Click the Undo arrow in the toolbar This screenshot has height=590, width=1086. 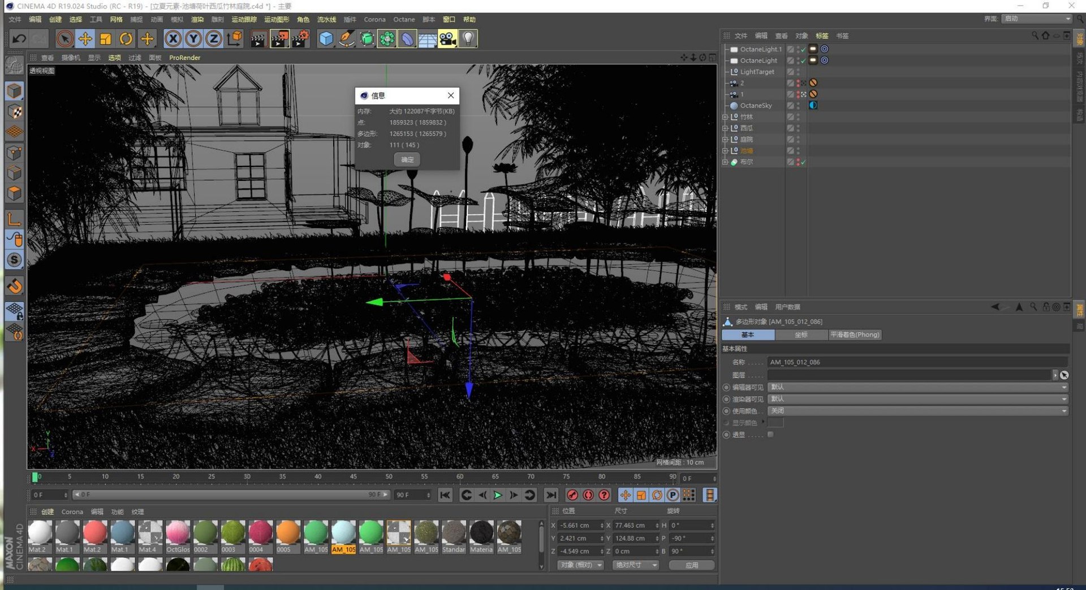(19, 38)
